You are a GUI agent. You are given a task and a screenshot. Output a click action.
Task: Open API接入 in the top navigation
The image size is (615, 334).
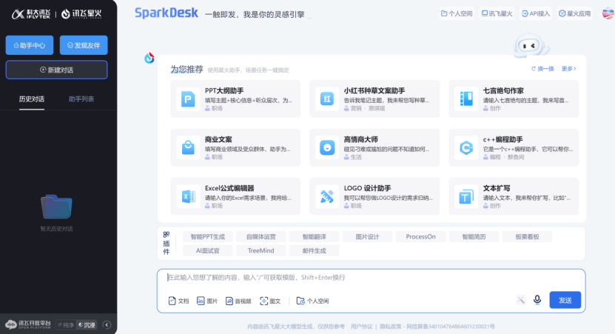536,13
